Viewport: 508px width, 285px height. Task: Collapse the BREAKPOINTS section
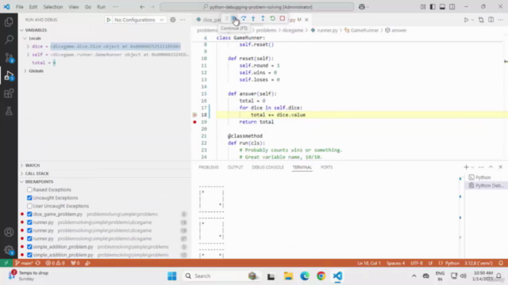(x=39, y=181)
